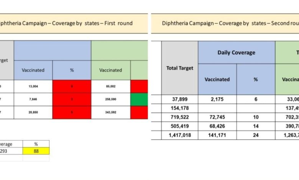This screenshot has width=299, height=180.
Task: Select the 13,004 vaccinated cell
Action: (x=33, y=87)
